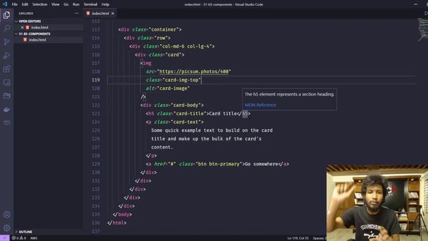
Task: Collapse the Open Editors section
Action: click(16, 21)
